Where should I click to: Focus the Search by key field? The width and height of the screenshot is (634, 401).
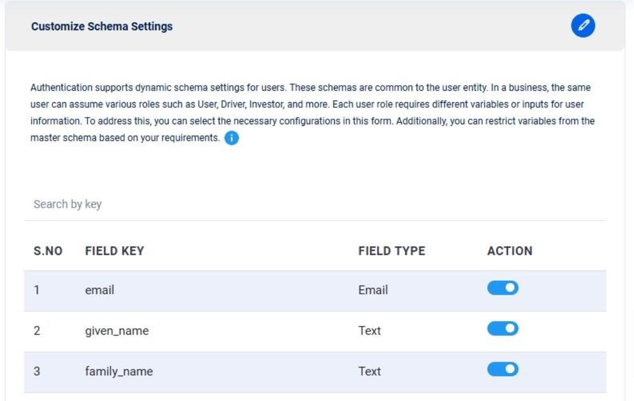click(x=315, y=204)
